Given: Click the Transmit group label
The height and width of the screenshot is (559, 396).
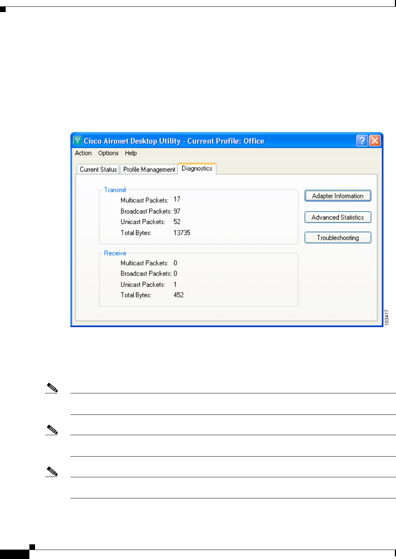Looking at the screenshot, I should point(115,190).
